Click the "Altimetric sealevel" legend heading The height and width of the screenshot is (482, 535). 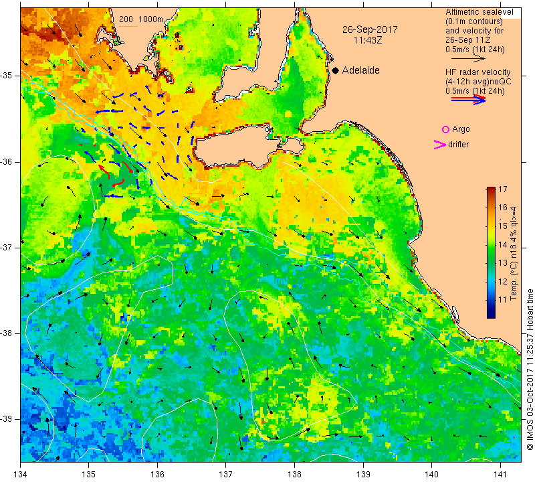coord(479,12)
